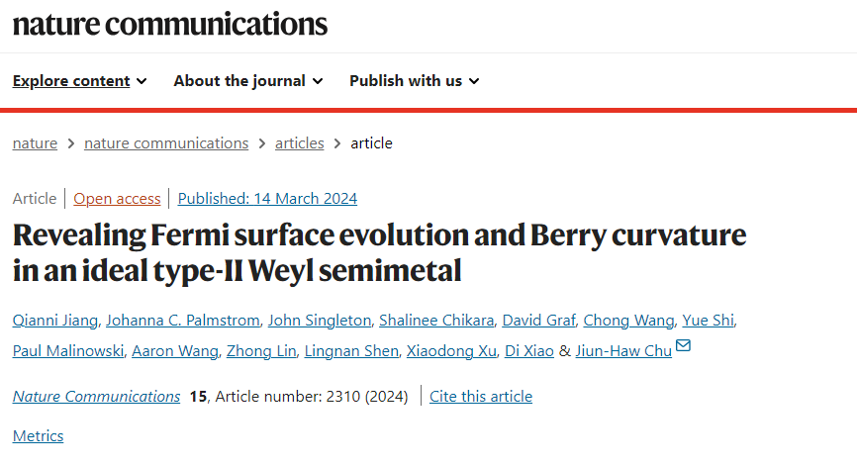Expand the Publish with us menu
Screen dimensions: 857x466
(x=415, y=81)
